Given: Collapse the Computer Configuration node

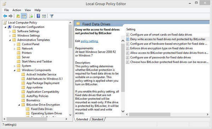Looking at the screenshot, I should 5,27.
